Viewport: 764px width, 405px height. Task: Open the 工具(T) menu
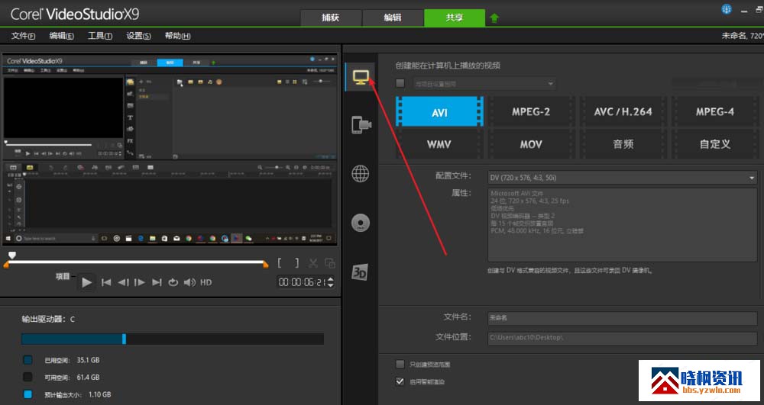tap(100, 36)
